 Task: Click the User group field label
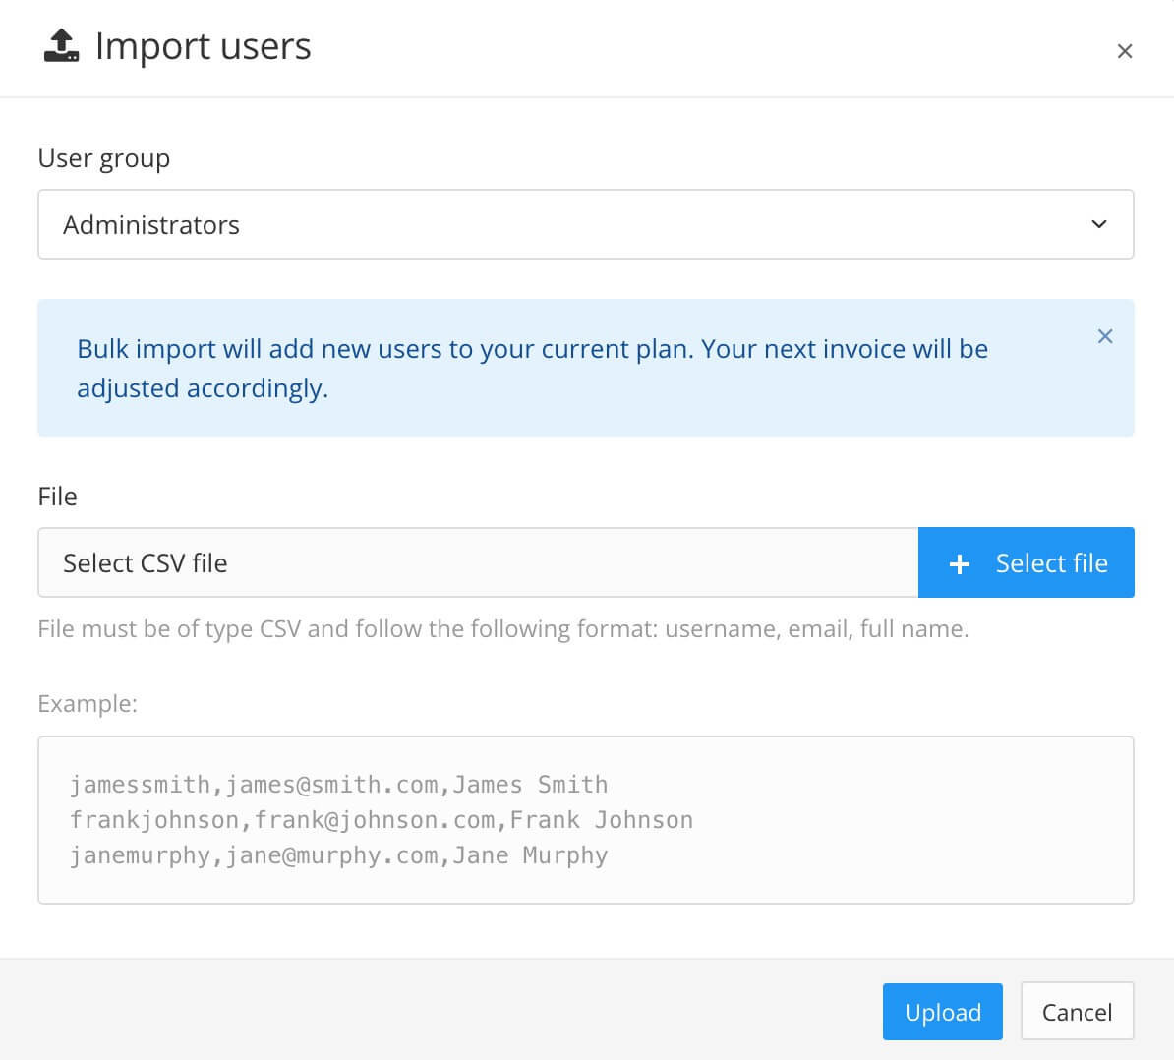click(103, 158)
